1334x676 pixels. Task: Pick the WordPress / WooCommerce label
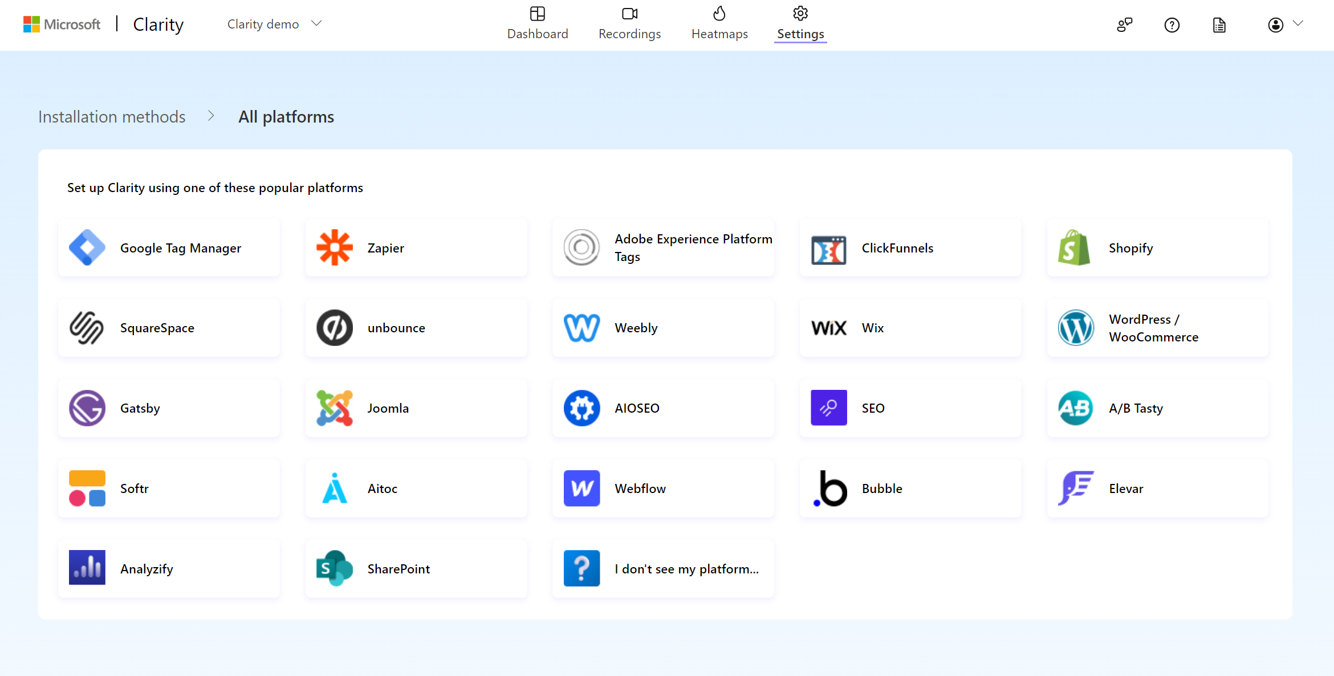point(1154,328)
